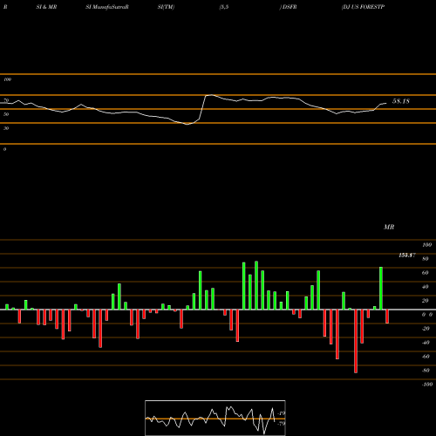Click the 30 level on RSI axis

pyautogui.click(x=6, y=128)
